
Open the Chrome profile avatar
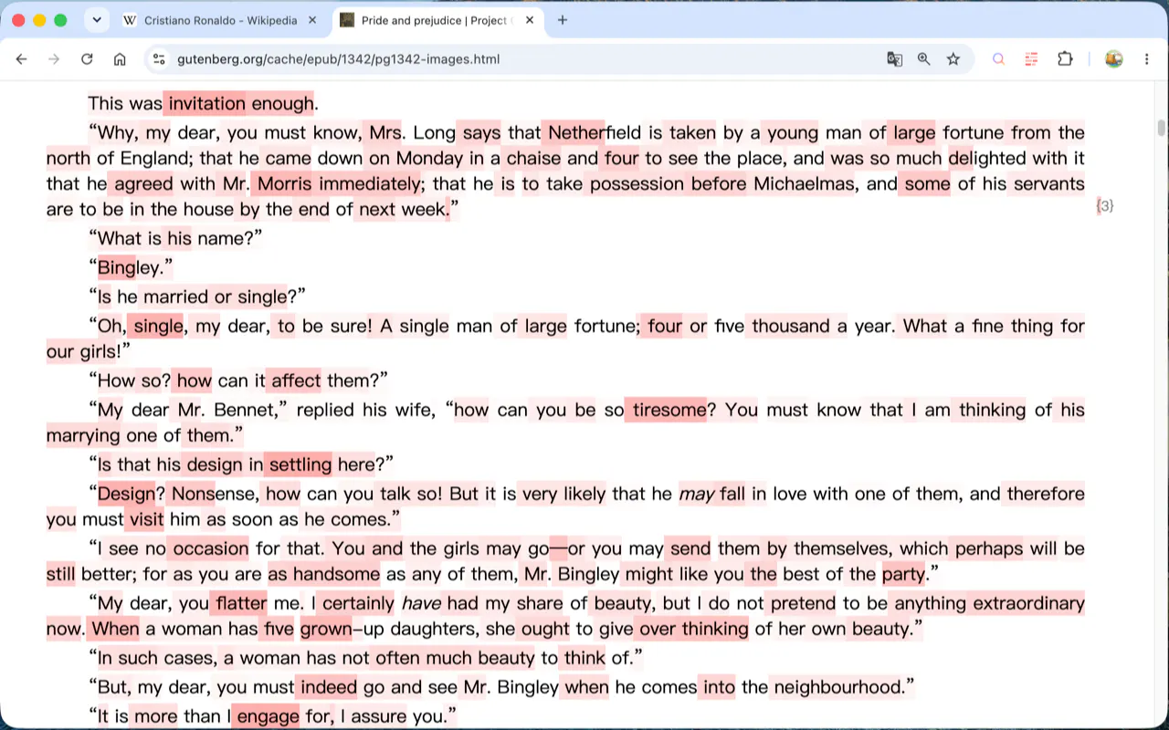1113,59
